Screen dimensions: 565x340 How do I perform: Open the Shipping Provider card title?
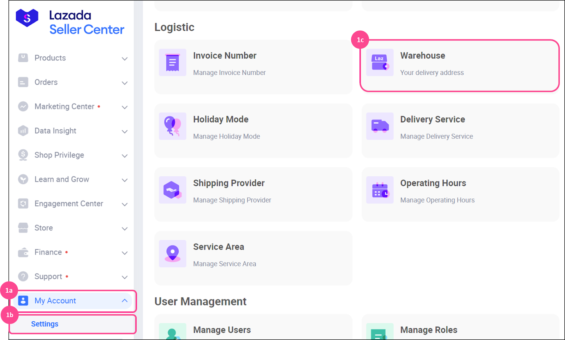click(x=229, y=183)
